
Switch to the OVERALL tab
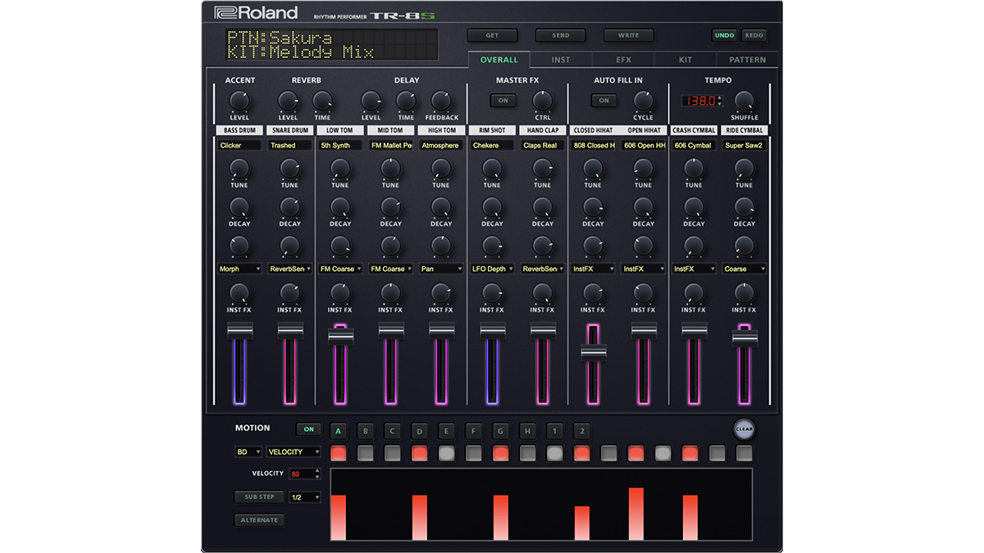499,60
